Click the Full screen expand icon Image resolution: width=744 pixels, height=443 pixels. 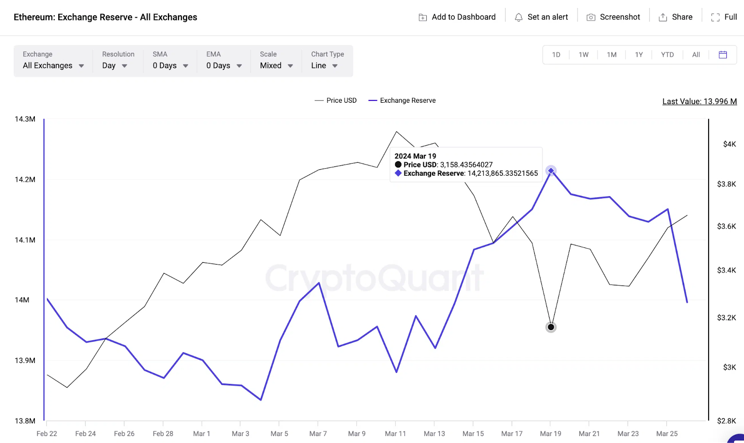point(716,17)
